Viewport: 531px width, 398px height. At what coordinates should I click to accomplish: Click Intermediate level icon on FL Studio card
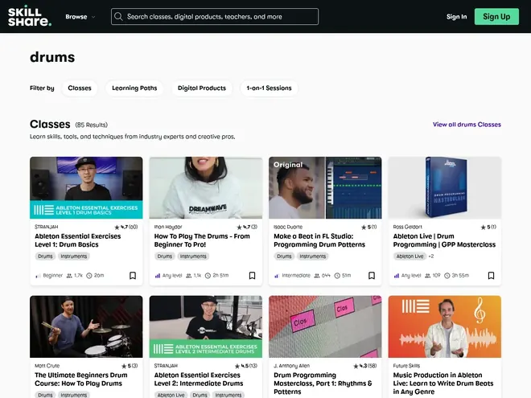276,276
